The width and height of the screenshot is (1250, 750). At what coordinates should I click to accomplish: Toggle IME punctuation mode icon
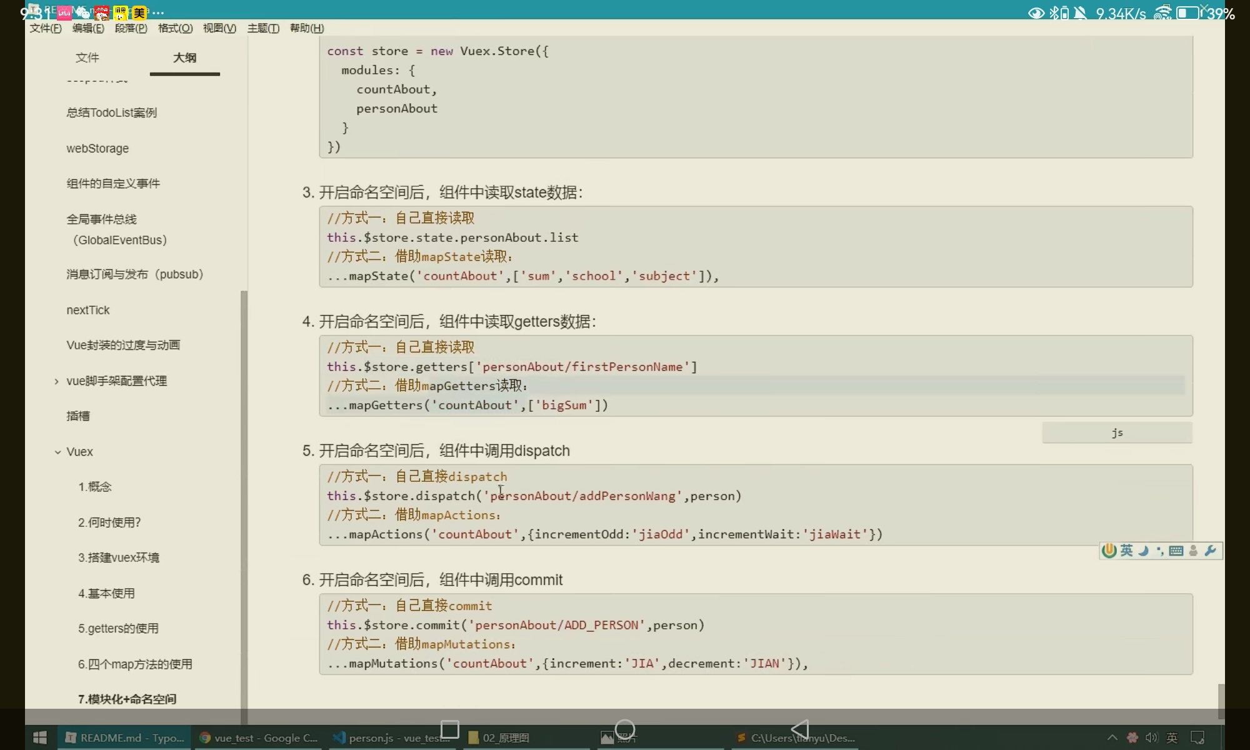(x=1159, y=551)
